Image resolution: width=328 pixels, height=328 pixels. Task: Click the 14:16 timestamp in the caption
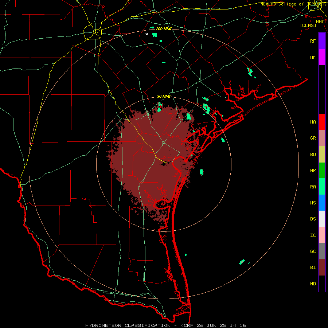(x=238, y=325)
